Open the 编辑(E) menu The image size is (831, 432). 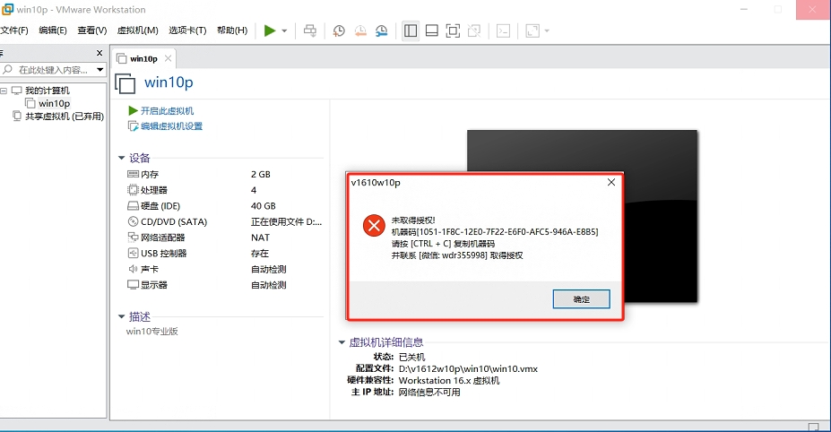53,30
